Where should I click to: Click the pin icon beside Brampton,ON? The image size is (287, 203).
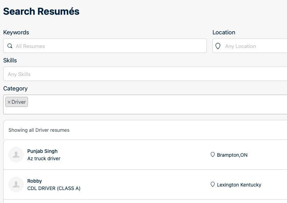tap(212, 155)
